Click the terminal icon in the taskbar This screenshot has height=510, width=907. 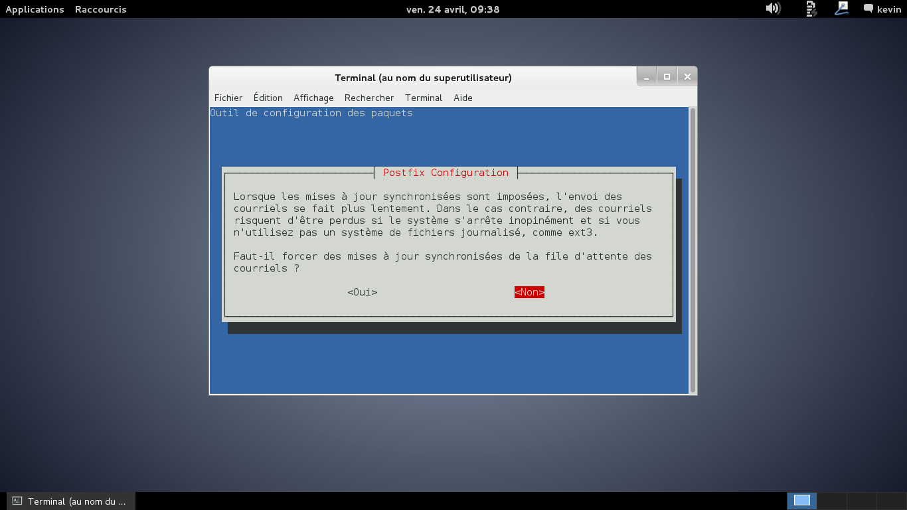tap(18, 501)
